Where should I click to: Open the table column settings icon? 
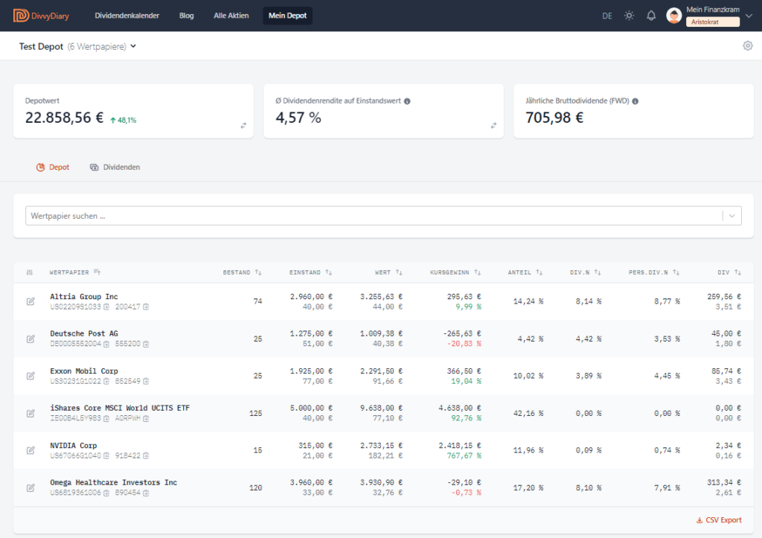coord(30,272)
